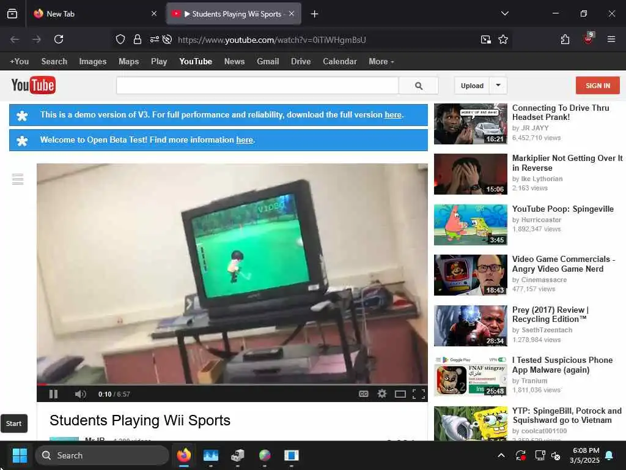Click channel name JR JAYY

pos(535,128)
